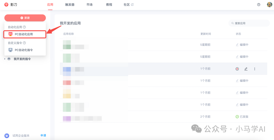
Task: Open the help question-mark icon in header
Action: (259, 5)
